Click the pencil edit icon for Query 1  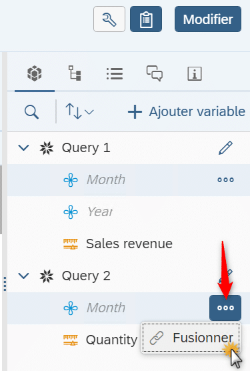click(225, 148)
